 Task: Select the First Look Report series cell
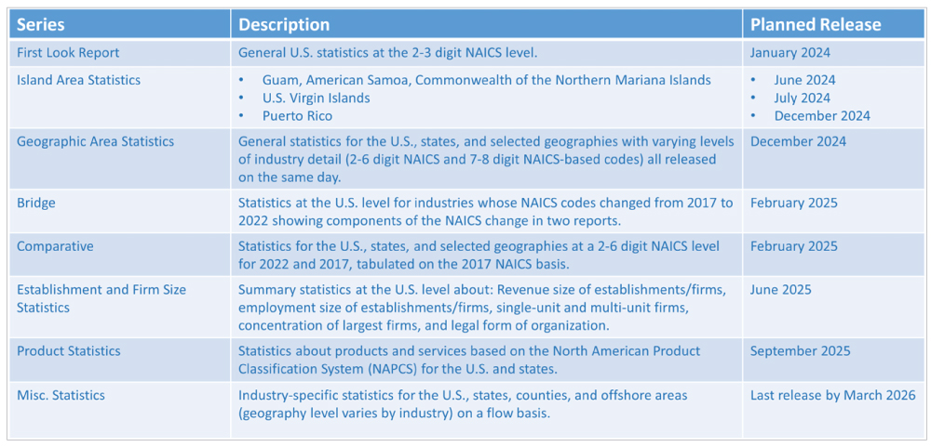tap(120, 53)
